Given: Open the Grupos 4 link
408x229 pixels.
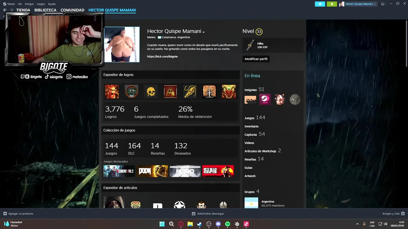Looking at the screenshot, I should [252, 191].
